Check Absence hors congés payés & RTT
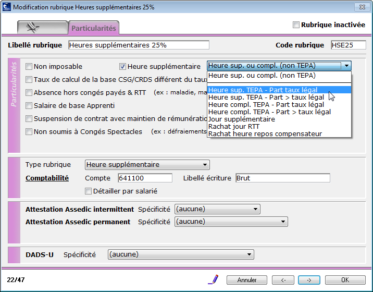 pos(29,92)
